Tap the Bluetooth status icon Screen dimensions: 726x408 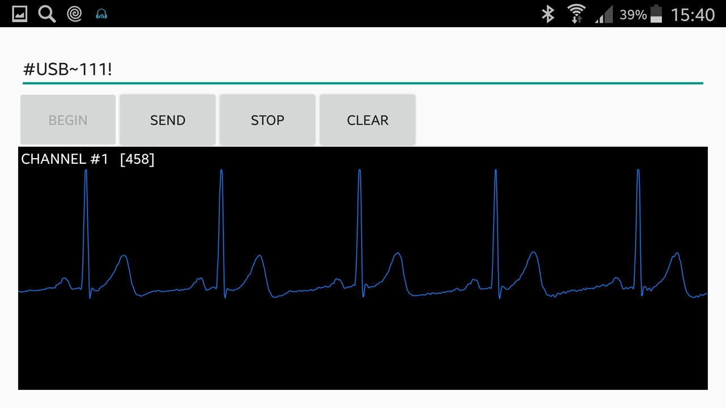[548, 14]
